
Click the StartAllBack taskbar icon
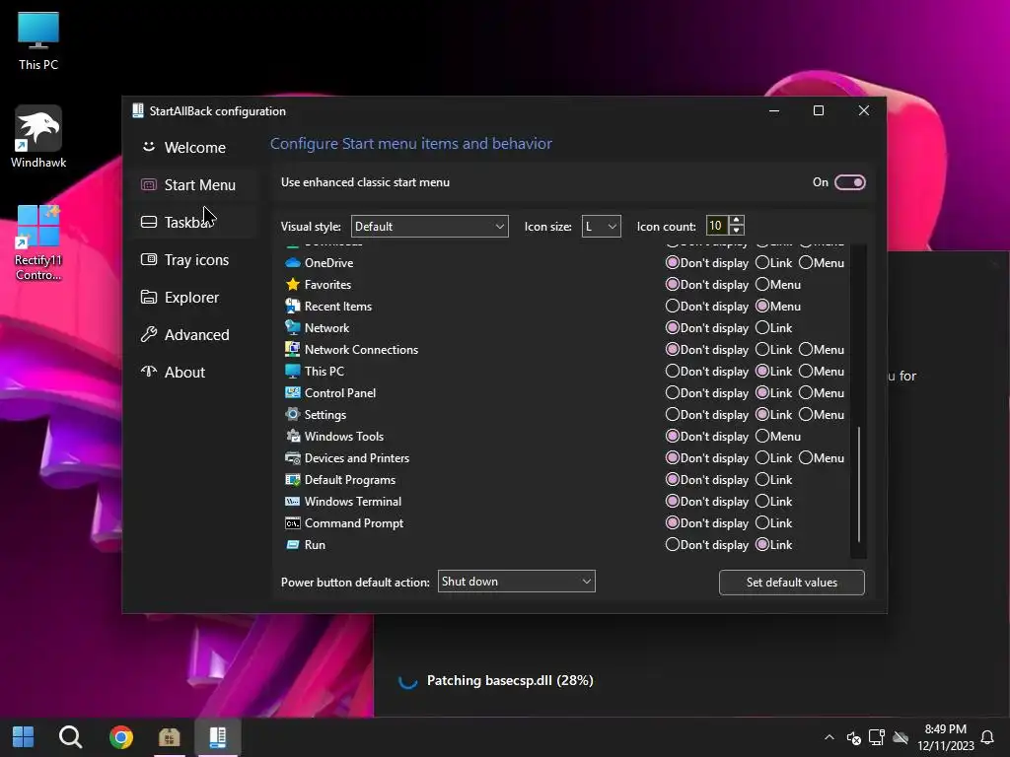pyautogui.click(x=218, y=736)
